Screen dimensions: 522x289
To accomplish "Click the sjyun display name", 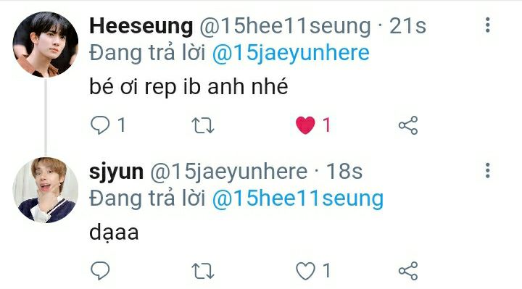I will (117, 172).
